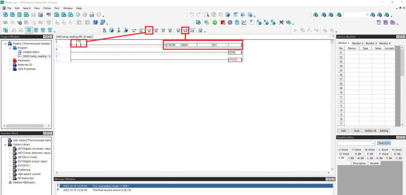Open the Online menu
Screen dimensions: 406x195
point(47,8)
